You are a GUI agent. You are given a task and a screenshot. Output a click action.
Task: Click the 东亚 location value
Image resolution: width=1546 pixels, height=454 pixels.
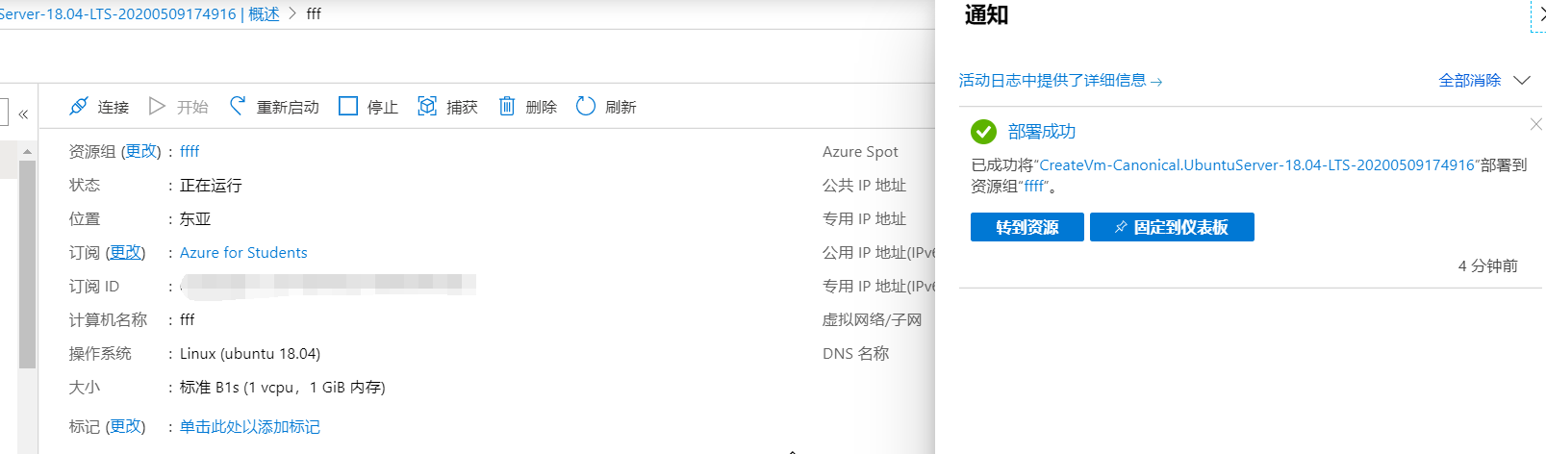coord(195,218)
